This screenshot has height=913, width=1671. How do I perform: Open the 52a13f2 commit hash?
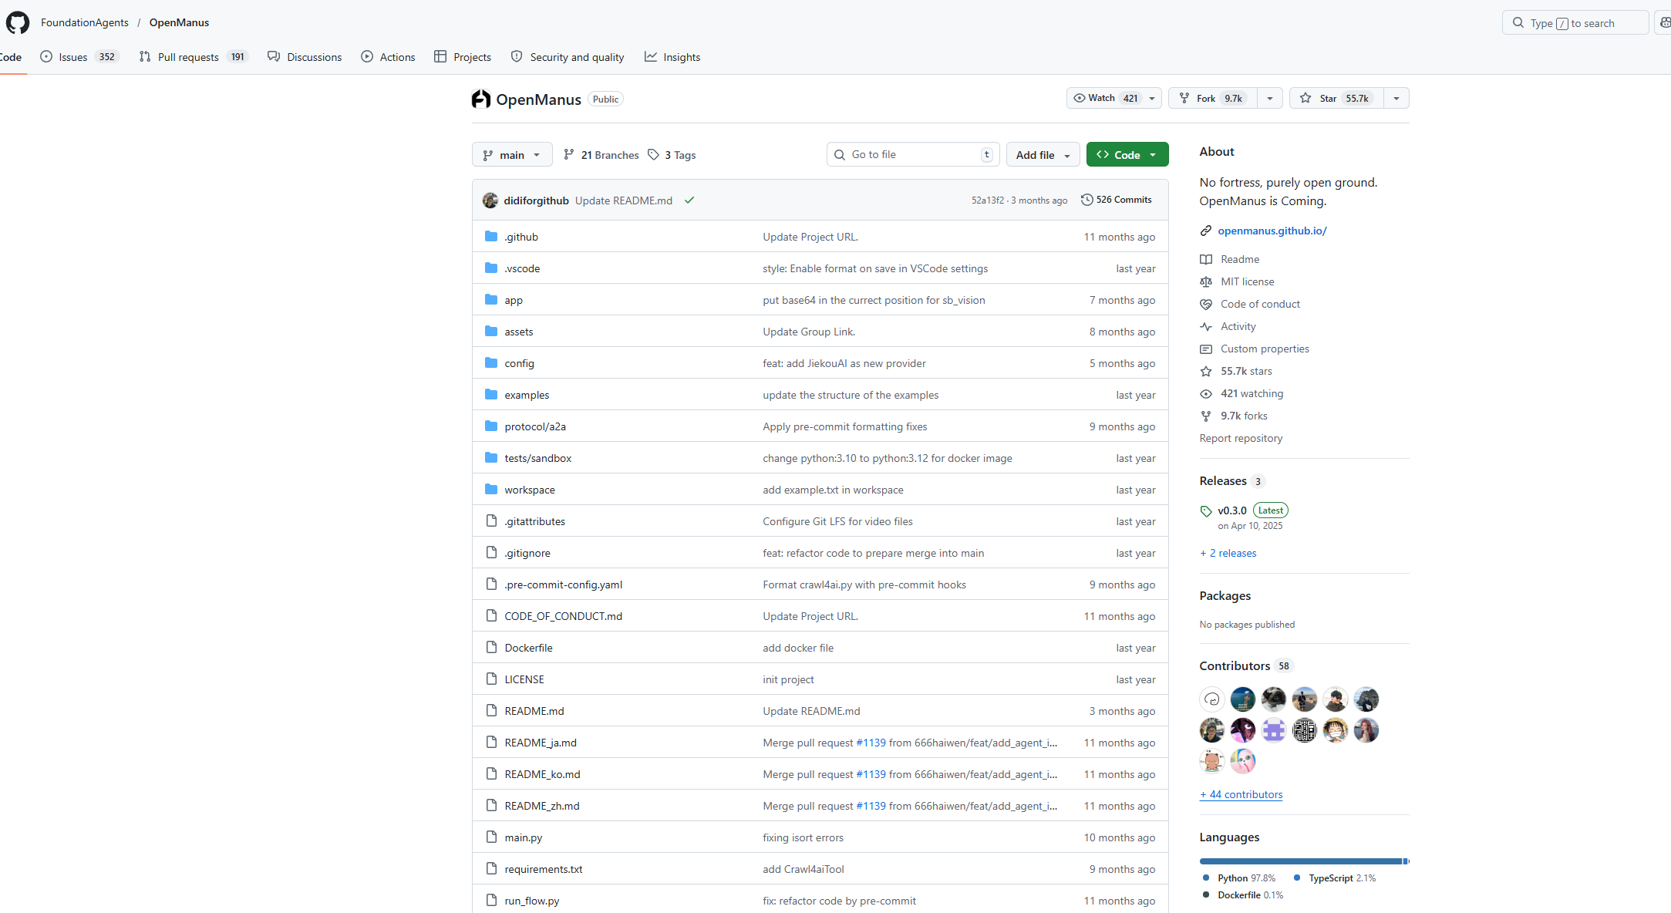click(x=988, y=200)
